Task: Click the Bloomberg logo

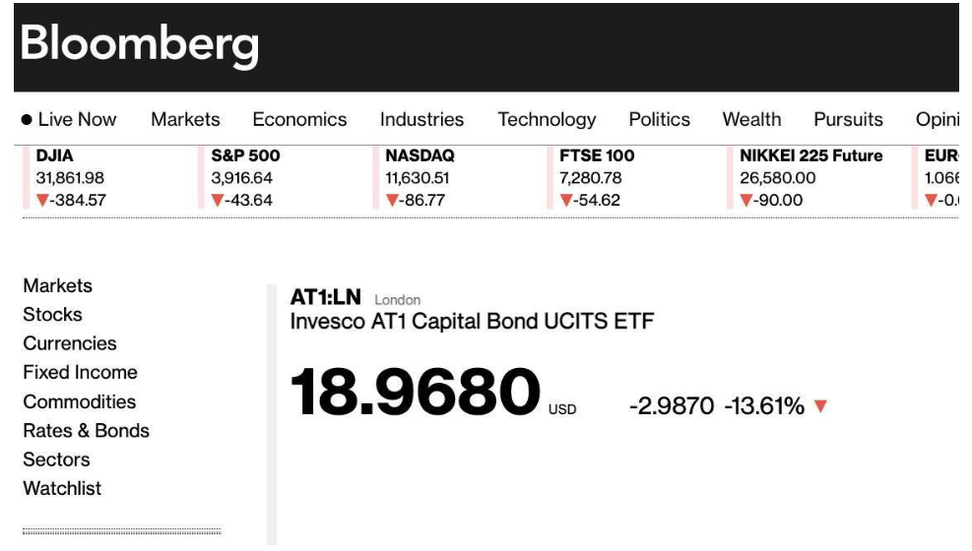Action: pos(139,44)
